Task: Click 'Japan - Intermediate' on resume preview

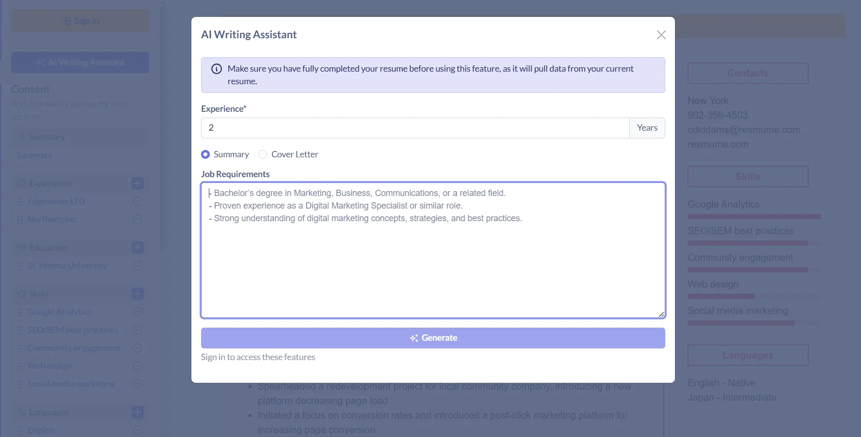Action: coord(732,397)
